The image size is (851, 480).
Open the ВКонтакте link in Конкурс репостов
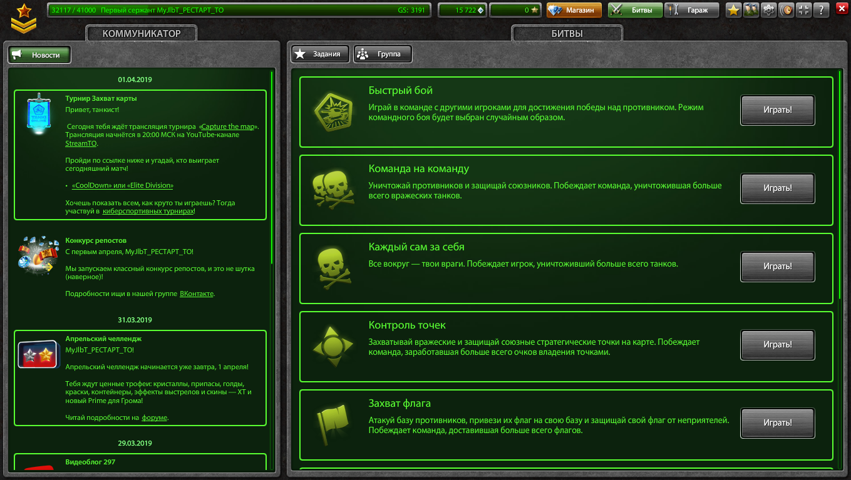tap(197, 294)
